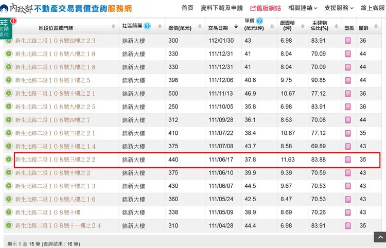The image size is (386, 248).
Task: Sort by 主建物佔比(%) column arrows
Action: [336, 26]
